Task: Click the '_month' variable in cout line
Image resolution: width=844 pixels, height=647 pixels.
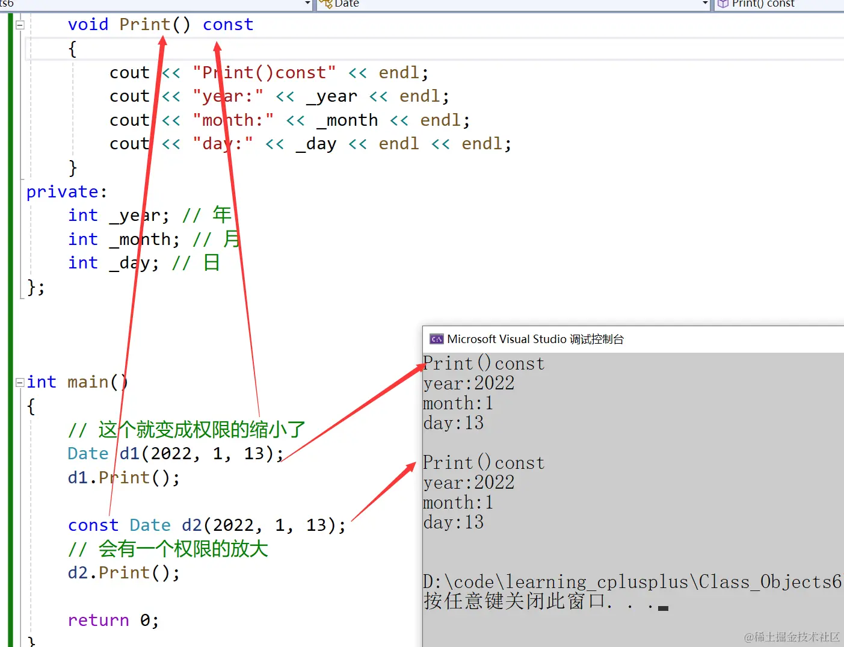Action: [347, 120]
